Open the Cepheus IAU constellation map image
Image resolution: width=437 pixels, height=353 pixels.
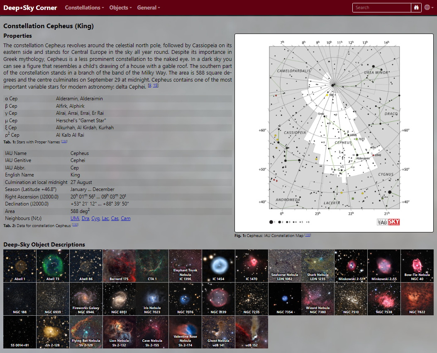(x=334, y=133)
